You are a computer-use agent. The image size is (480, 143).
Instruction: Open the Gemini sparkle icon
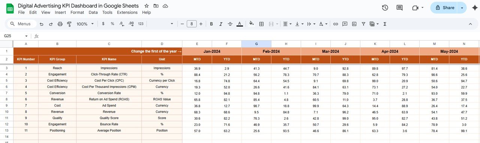475,8
